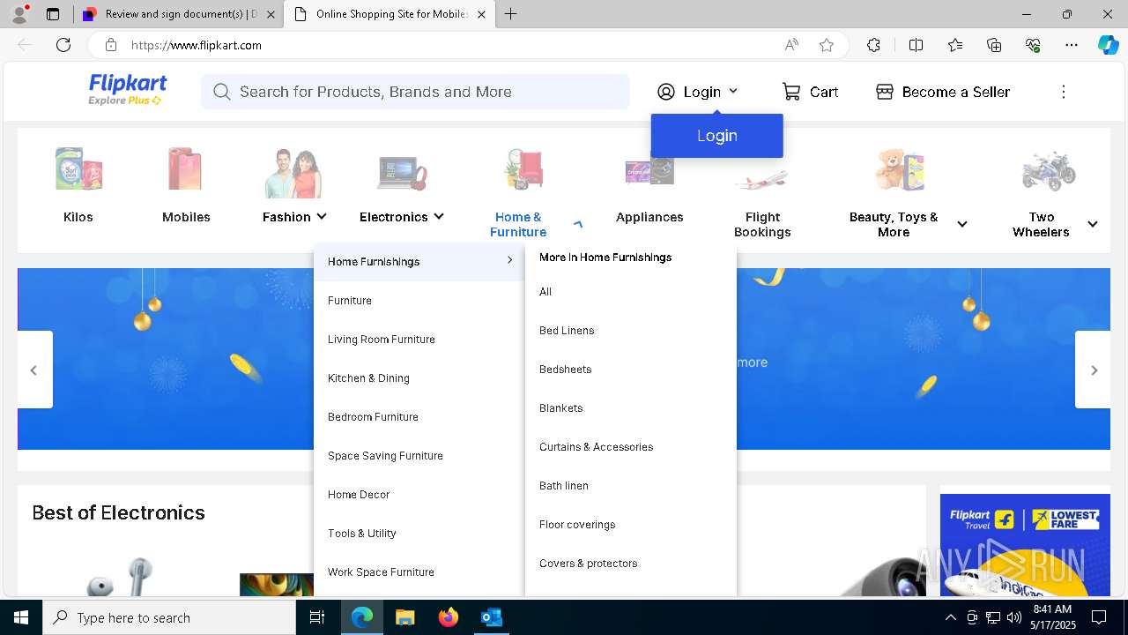Click the search magnifier icon
The height and width of the screenshot is (635, 1128).
[x=221, y=92]
